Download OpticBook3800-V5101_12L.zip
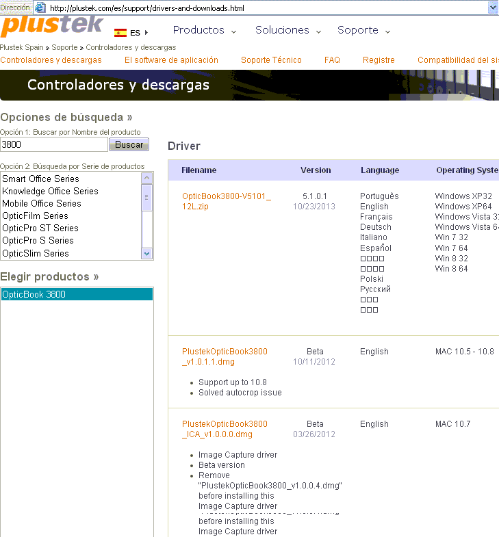The width and height of the screenshot is (499, 537). click(226, 201)
